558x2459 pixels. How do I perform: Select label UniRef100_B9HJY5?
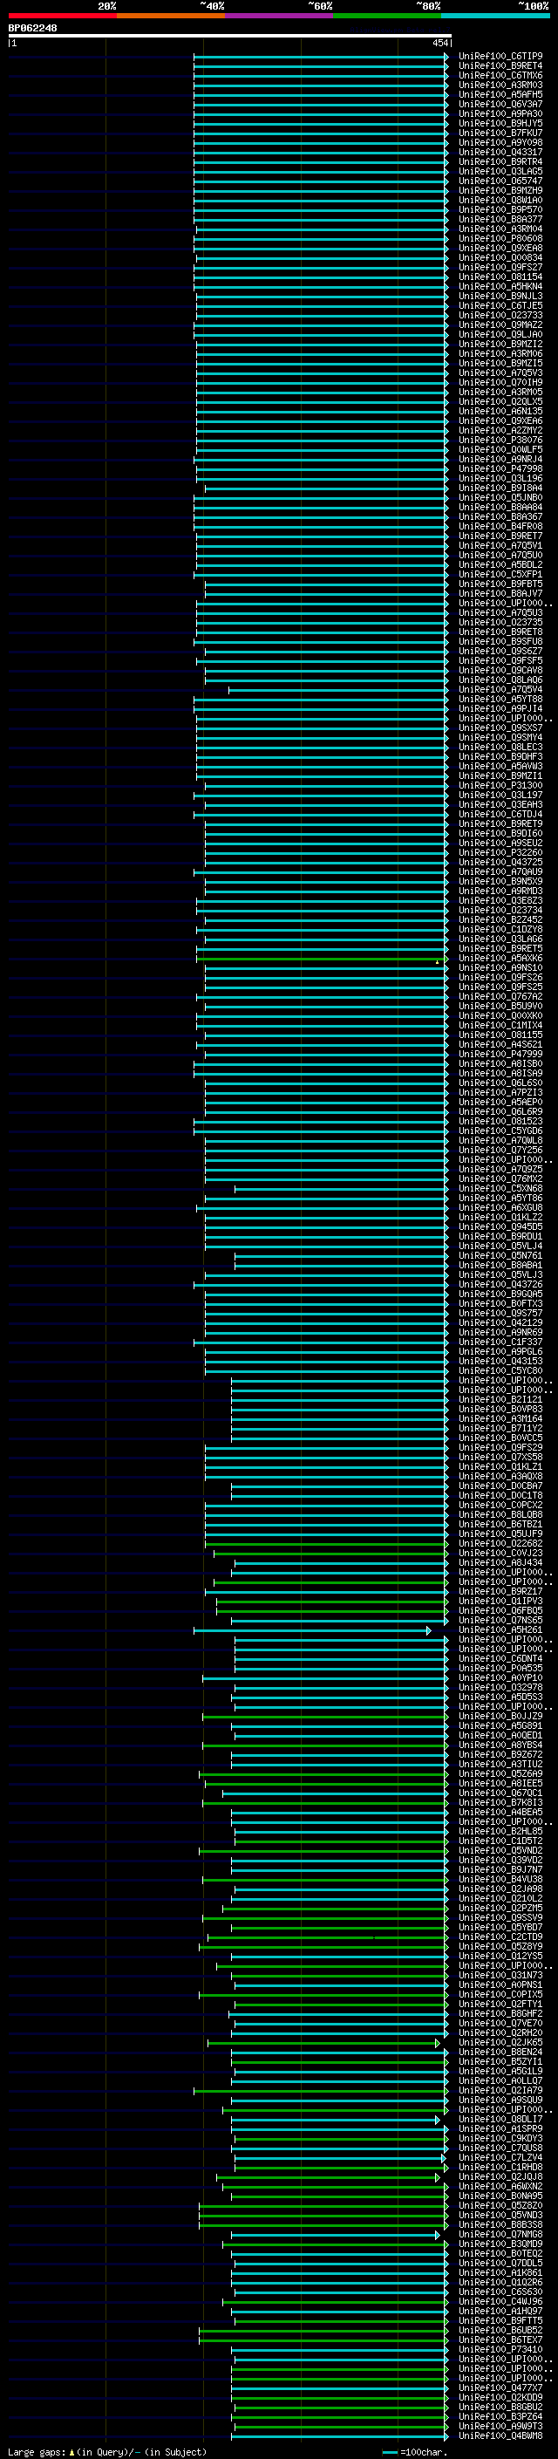(x=500, y=123)
